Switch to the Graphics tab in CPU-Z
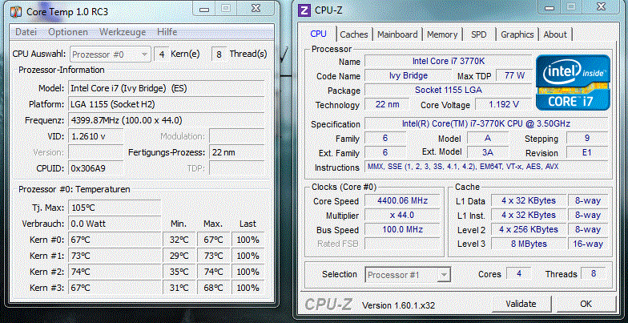Image resolution: width=628 pixels, height=323 pixels. tap(517, 34)
